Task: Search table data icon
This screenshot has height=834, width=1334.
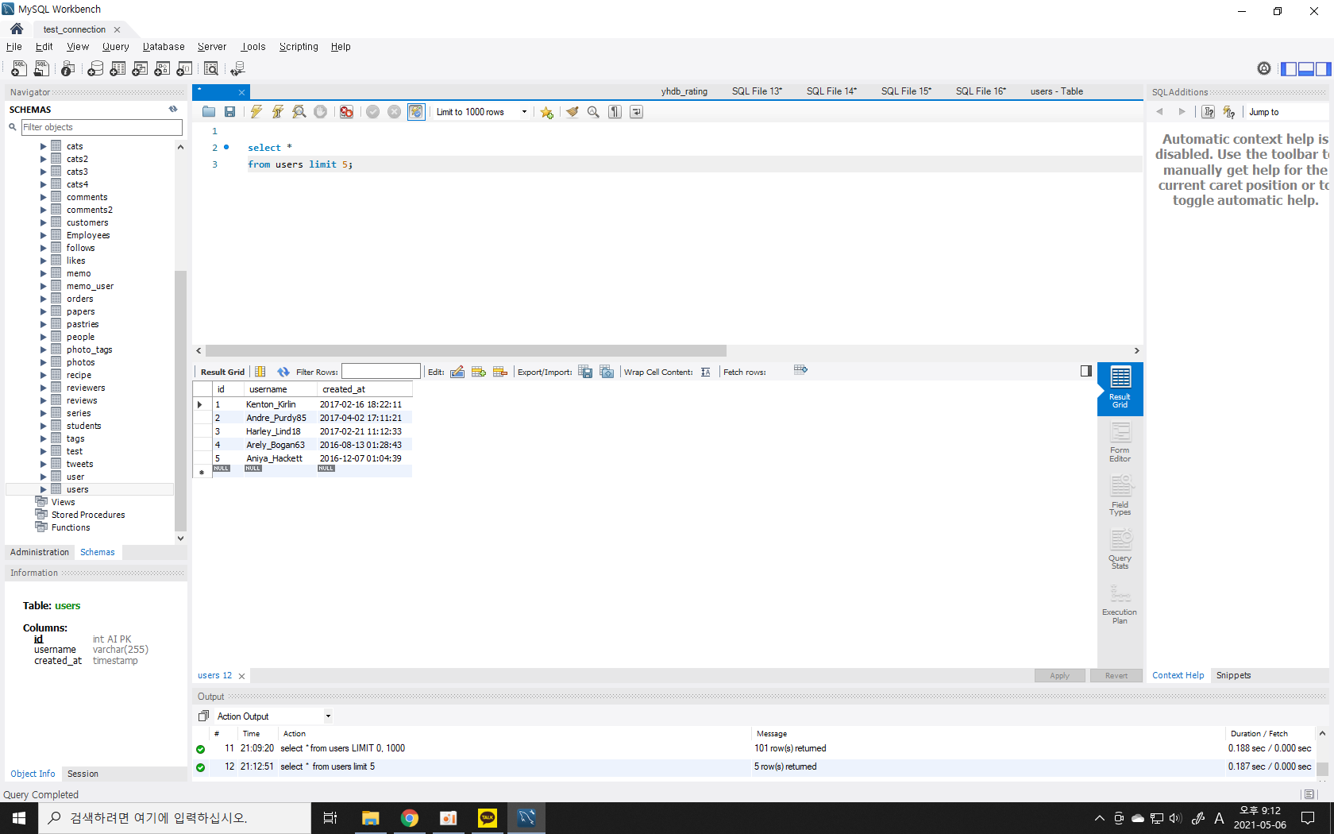Action: [x=211, y=69]
